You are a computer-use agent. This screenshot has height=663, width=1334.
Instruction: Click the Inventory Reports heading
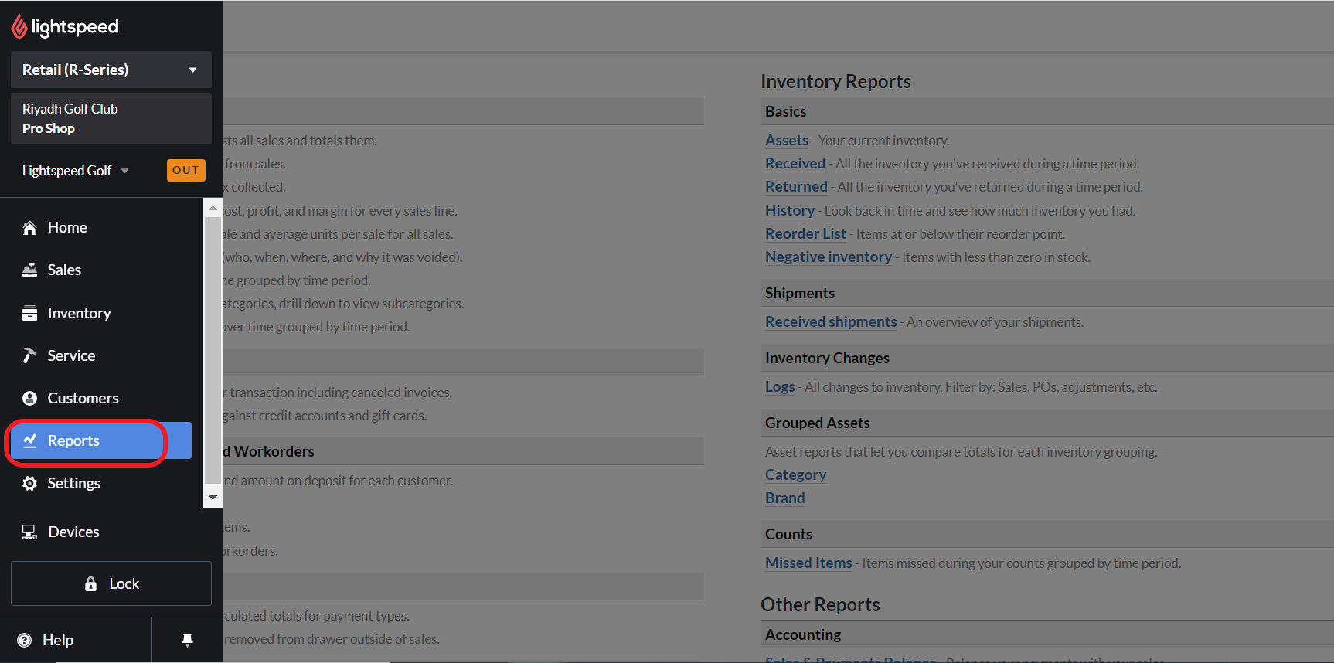(x=835, y=81)
